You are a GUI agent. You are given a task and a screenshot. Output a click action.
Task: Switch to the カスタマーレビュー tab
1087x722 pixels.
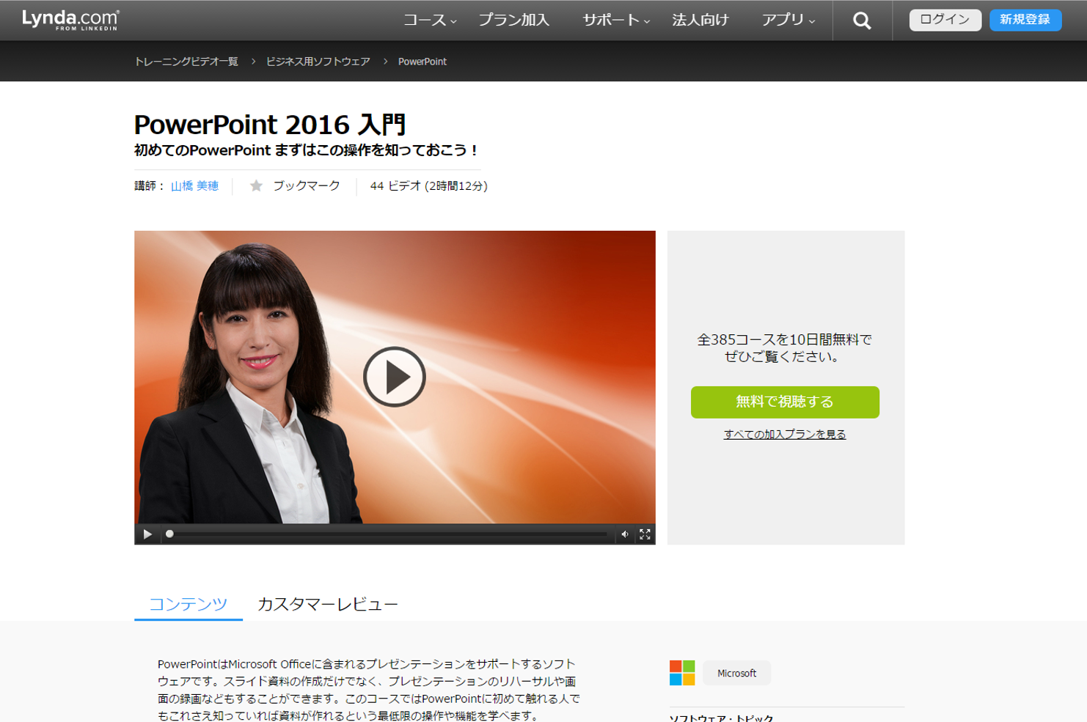pos(327,604)
